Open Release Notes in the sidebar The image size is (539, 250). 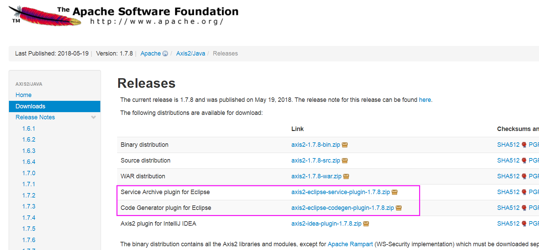(x=35, y=117)
